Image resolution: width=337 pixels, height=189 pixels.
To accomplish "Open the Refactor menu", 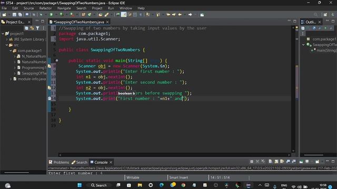I will pyautogui.click(x=45, y=8).
